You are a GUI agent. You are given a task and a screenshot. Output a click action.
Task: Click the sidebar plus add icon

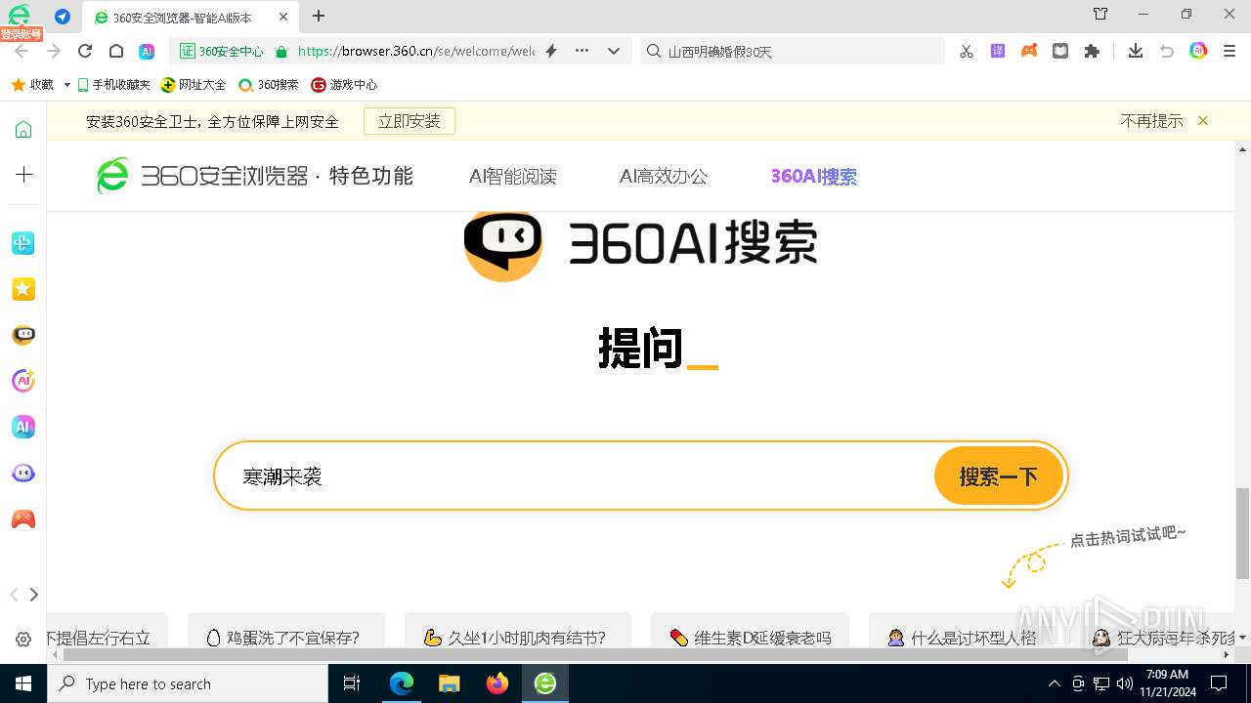23,174
